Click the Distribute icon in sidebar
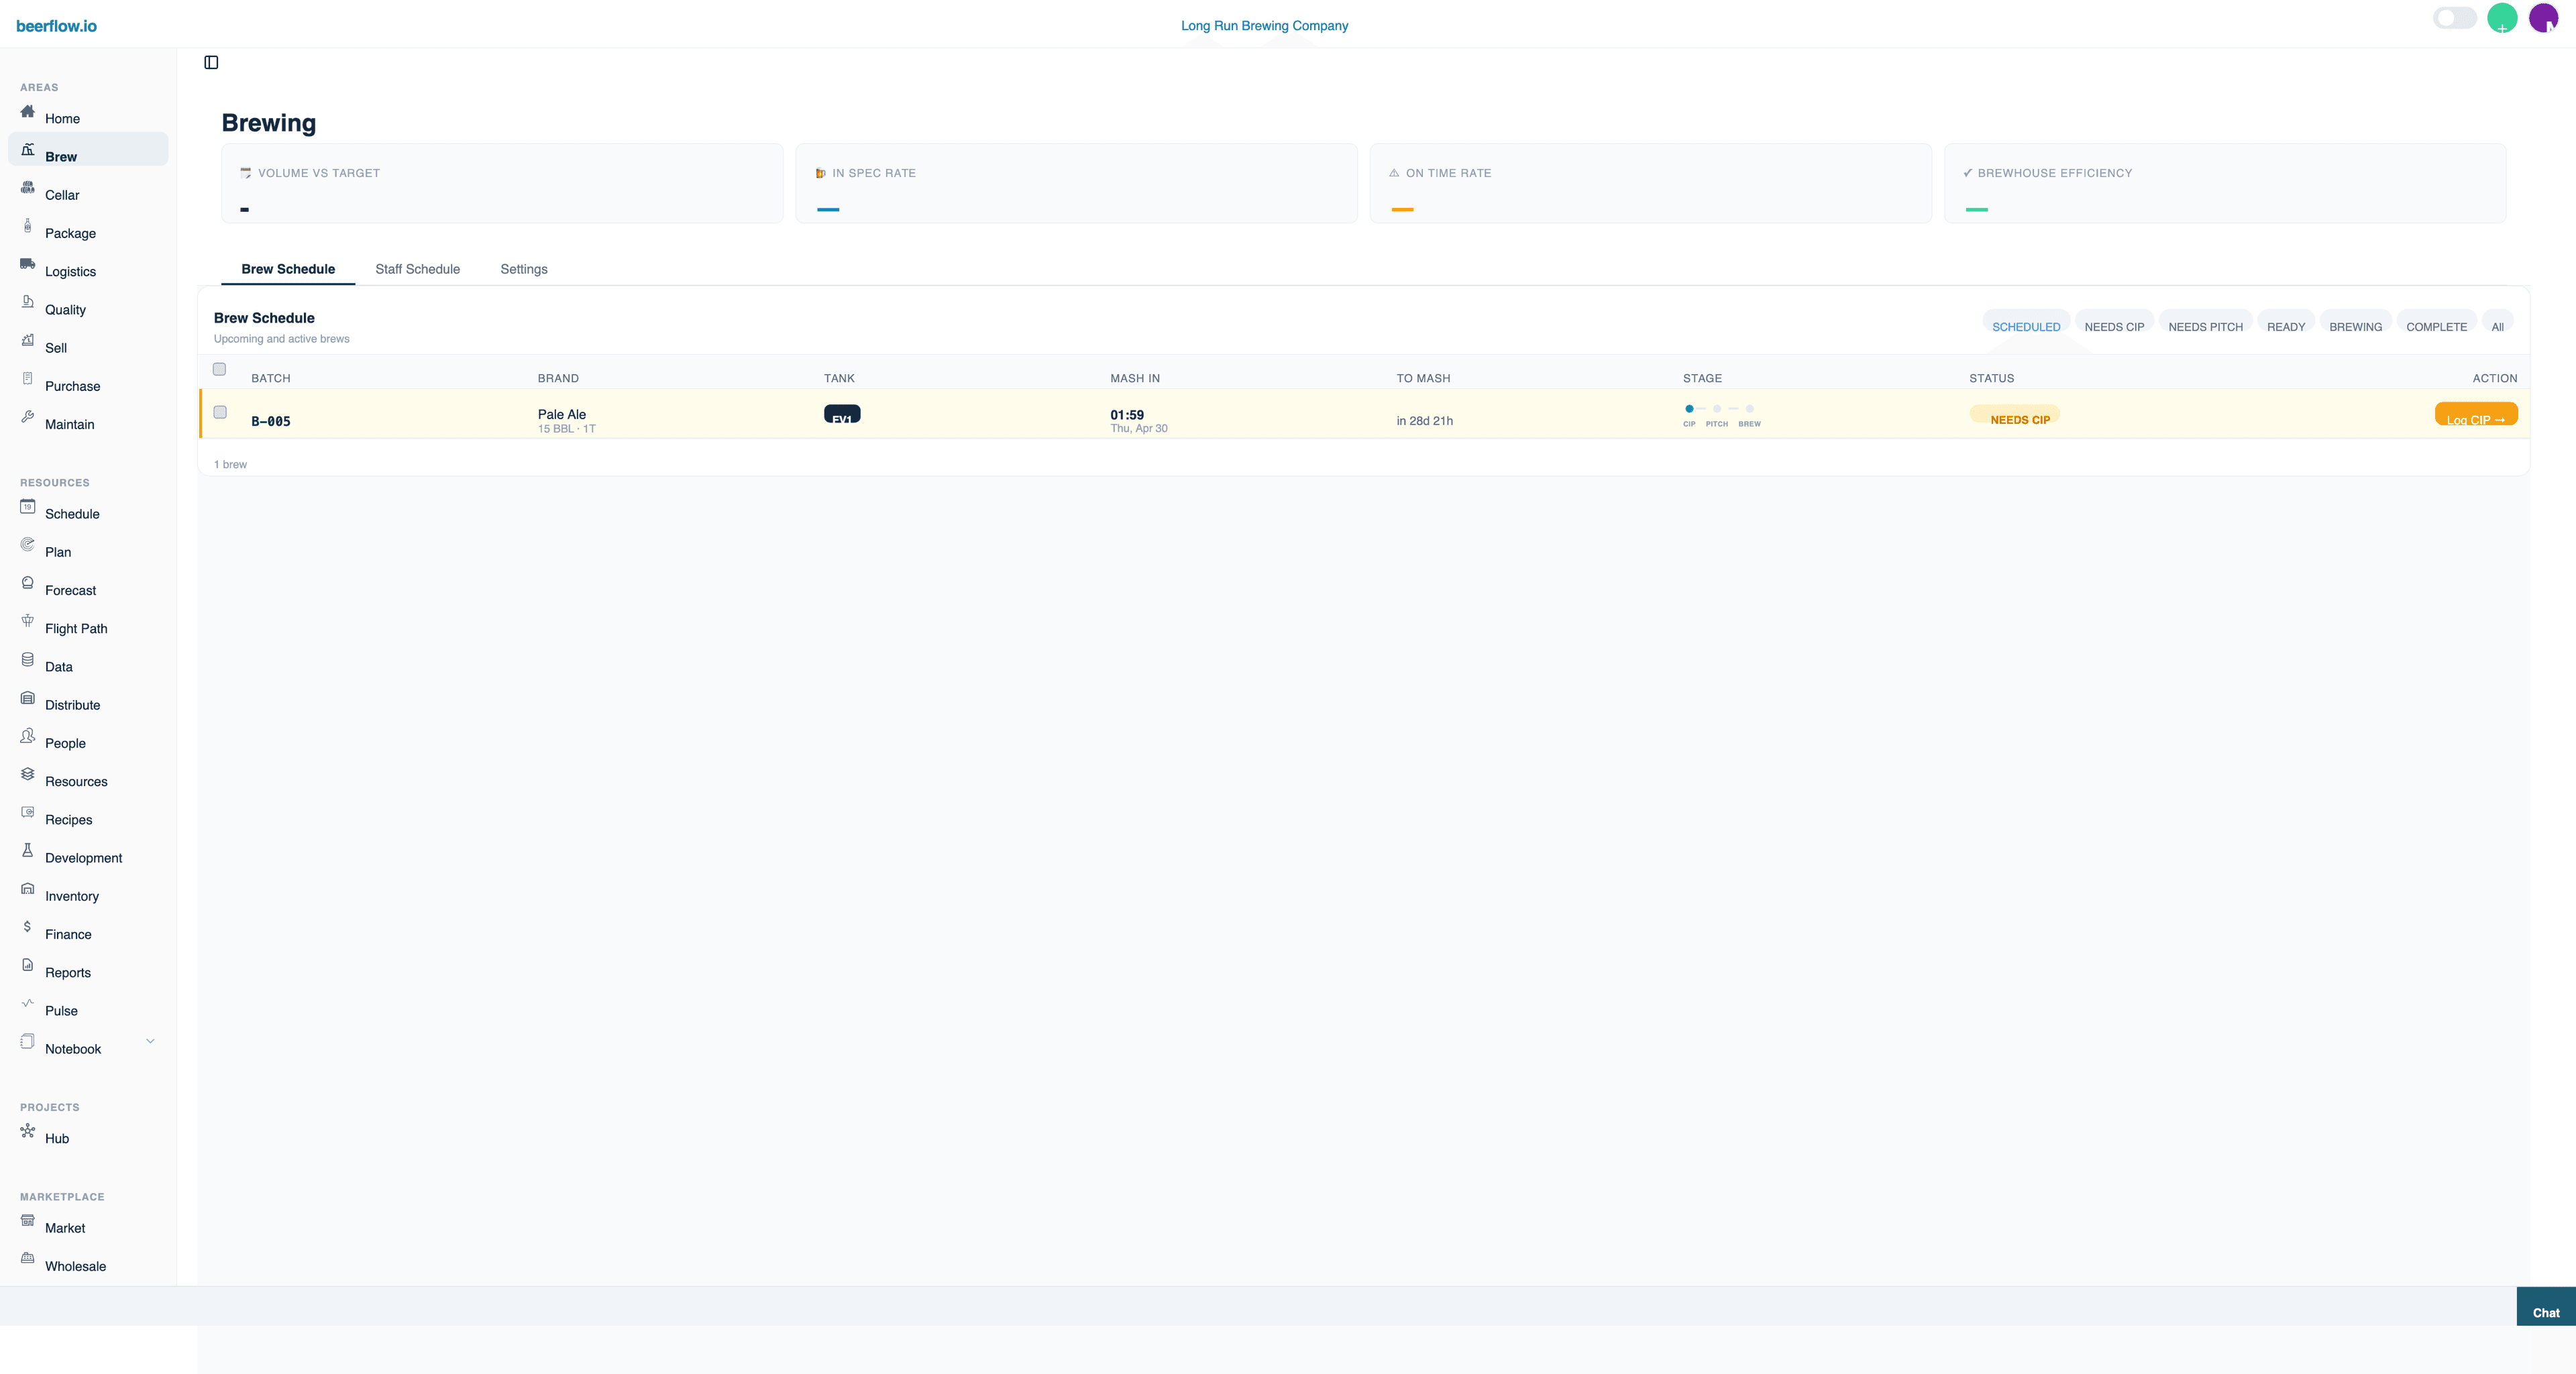Viewport: 2576px width, 1374px height. [x=28, y=697]
